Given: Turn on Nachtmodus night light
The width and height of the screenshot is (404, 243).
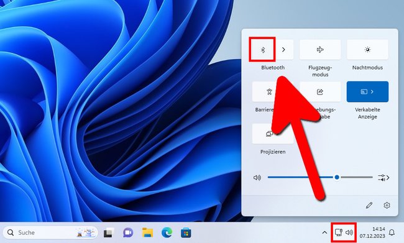Looking at the screenshot, I should point(367,50).
